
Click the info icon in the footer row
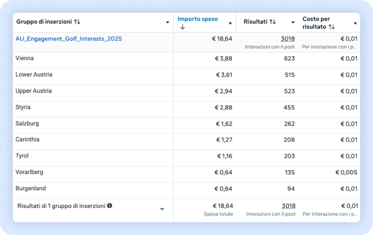tap(110, 205)
